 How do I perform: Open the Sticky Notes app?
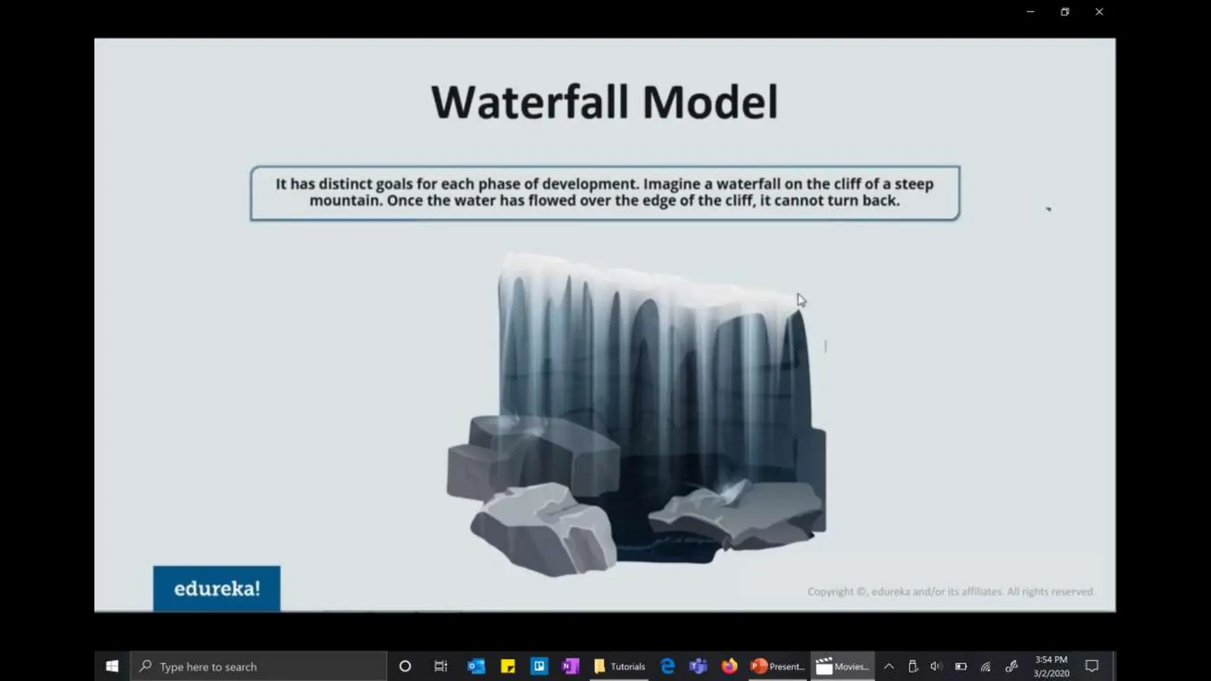tap(508, 666)
